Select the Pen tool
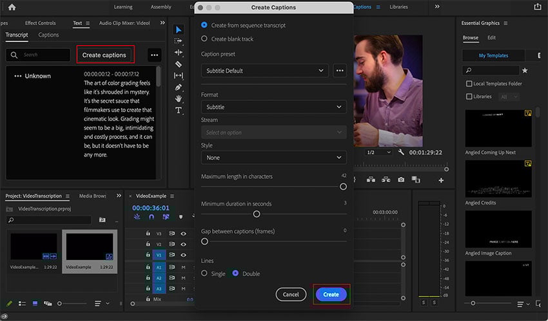The height and width of the screenshot is (321, 548). [179, 87]
